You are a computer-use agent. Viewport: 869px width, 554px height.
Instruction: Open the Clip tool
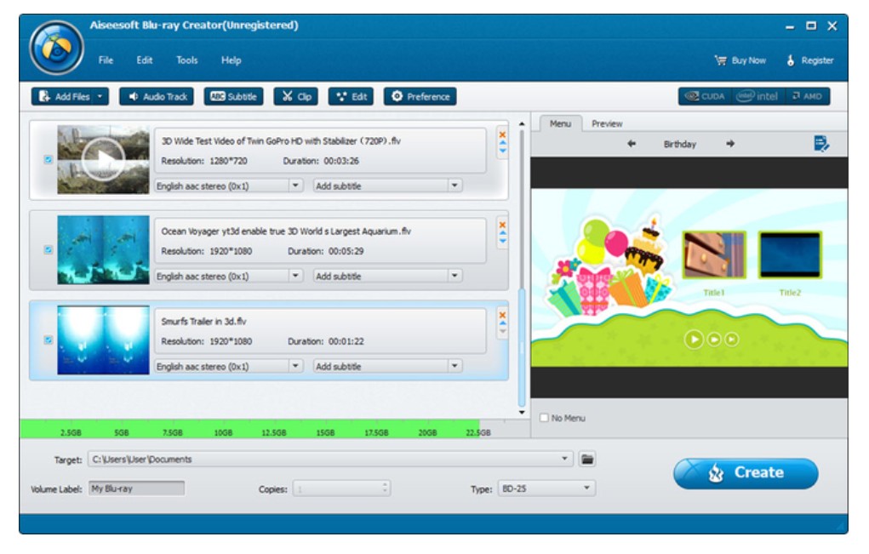point(296,96)
